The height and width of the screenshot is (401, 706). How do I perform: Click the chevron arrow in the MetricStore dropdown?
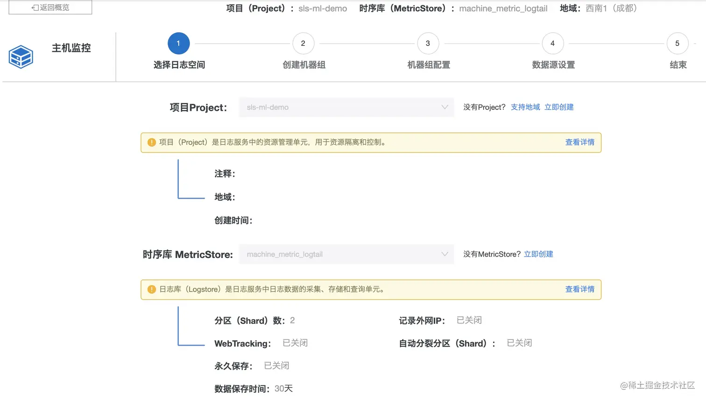coord(445,254)
